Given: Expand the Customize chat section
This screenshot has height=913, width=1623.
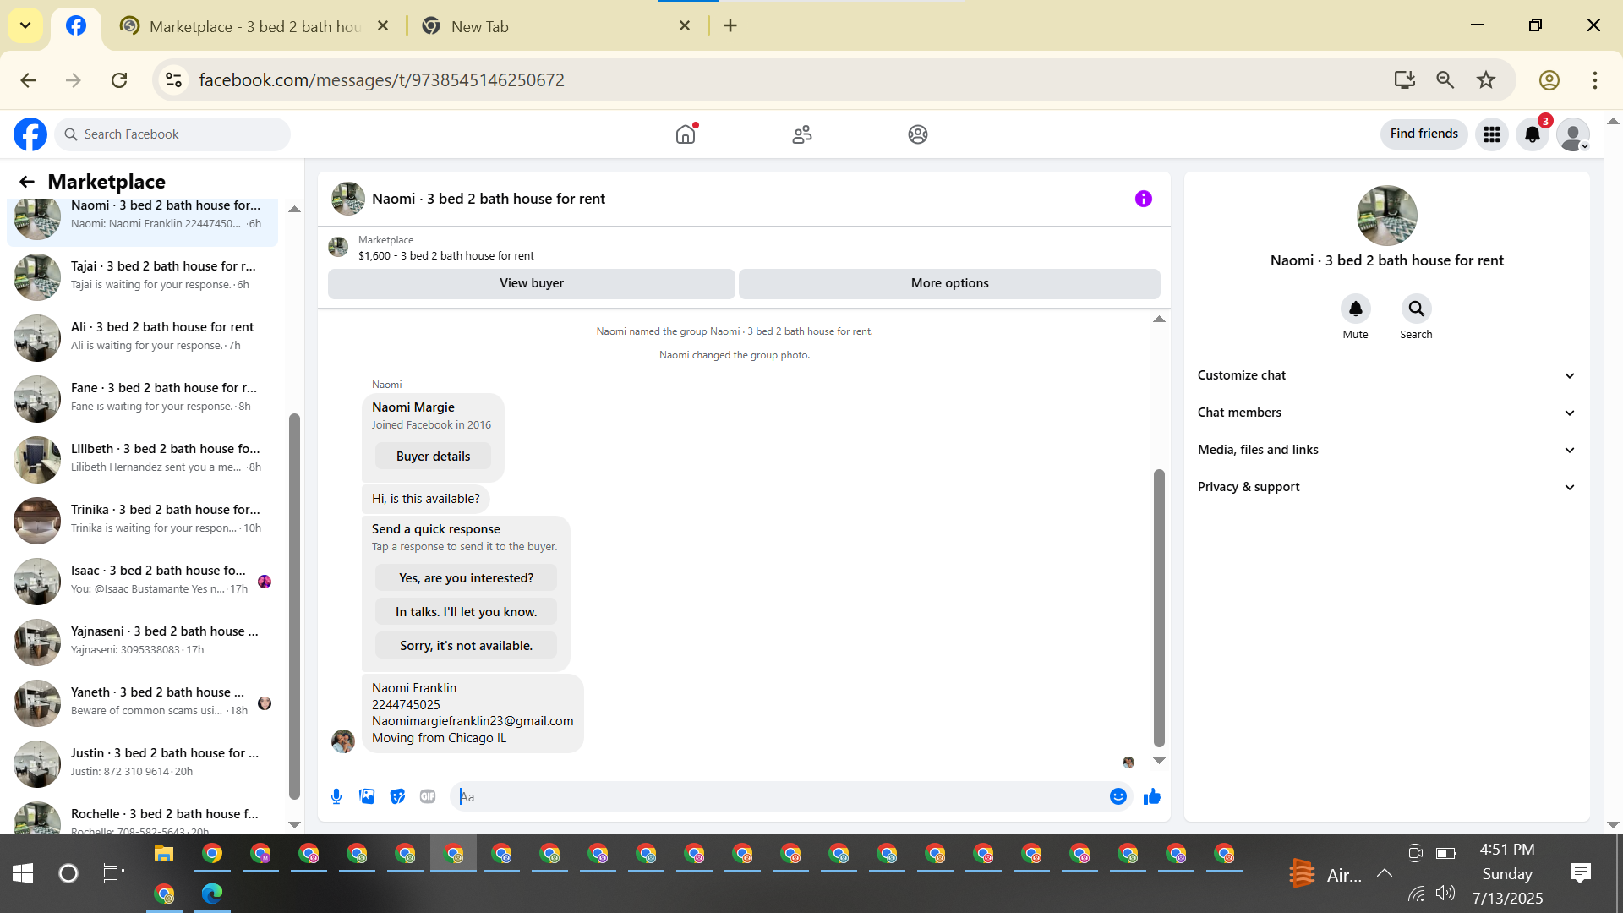Looking at the screenshot, I should click(x=1386, y=375).
